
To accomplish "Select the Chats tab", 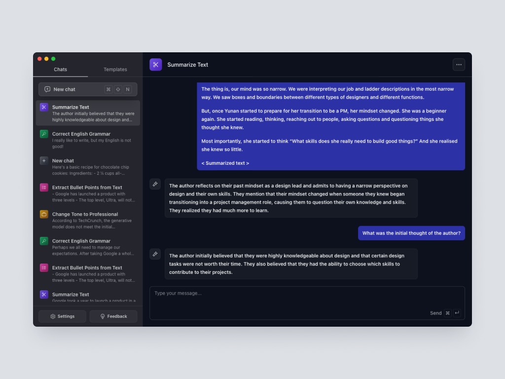I will (x=61, y=70).
